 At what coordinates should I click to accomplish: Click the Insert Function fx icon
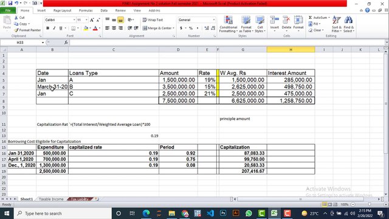click(66, 43)
